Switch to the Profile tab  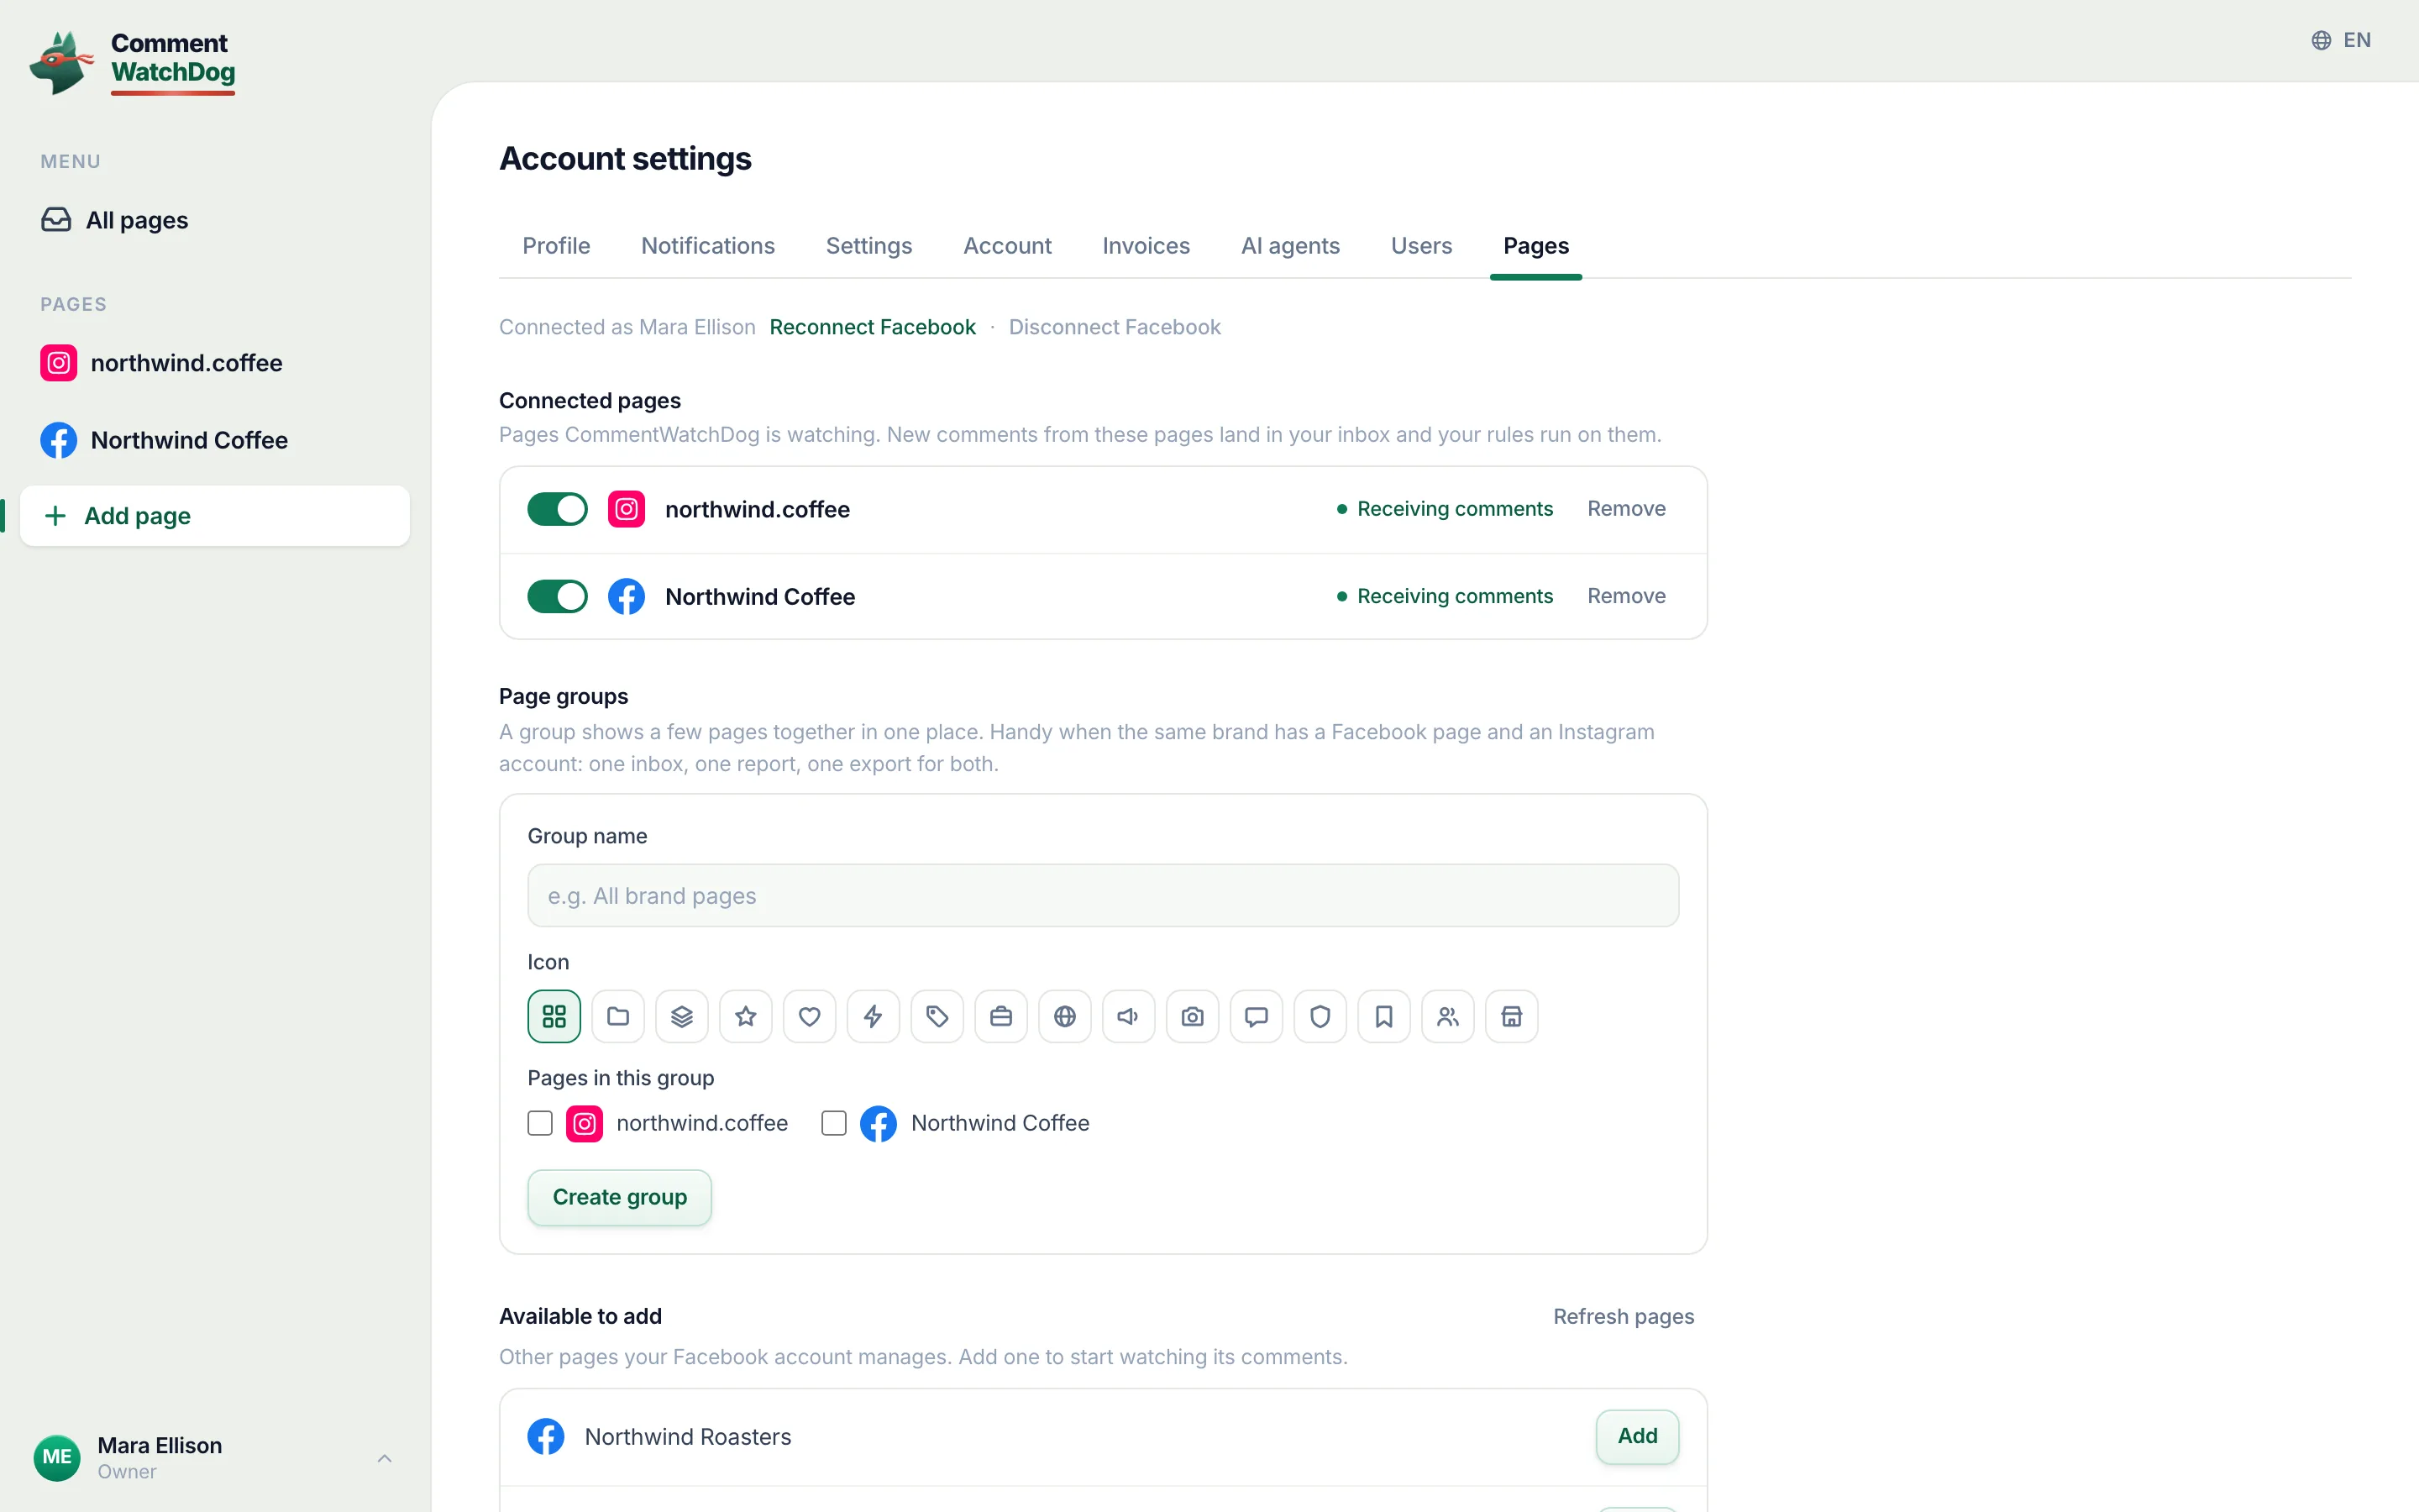(x=557, y=246)
